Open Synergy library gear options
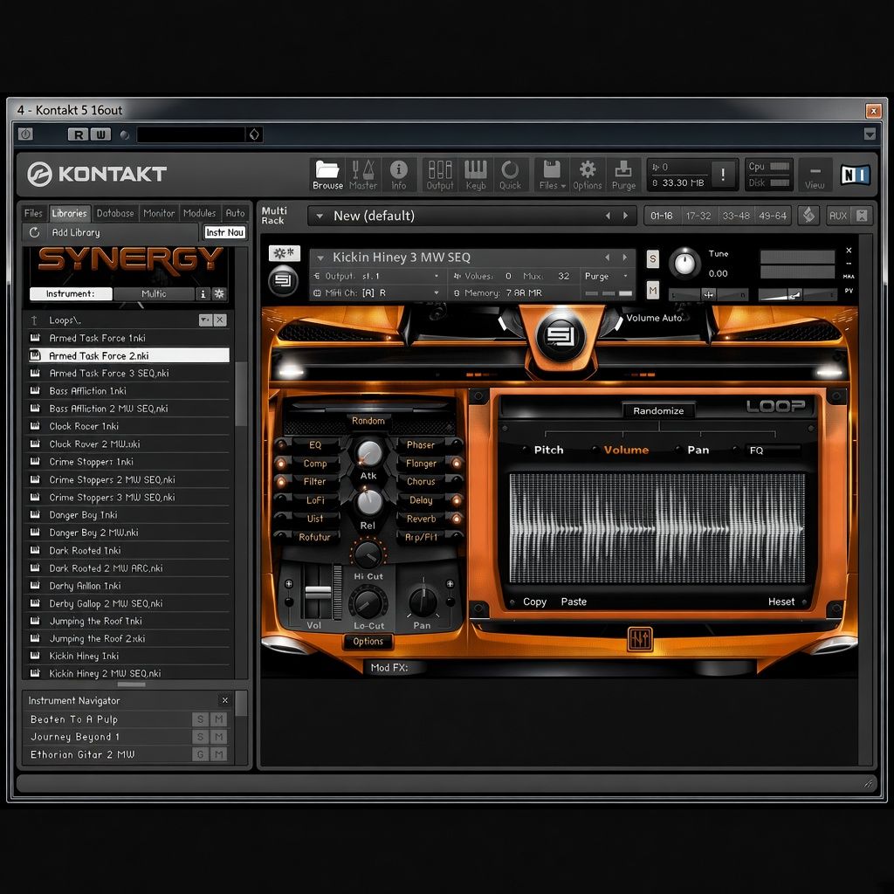The width and height of the screenshot is (894, 894). (219, 293)
